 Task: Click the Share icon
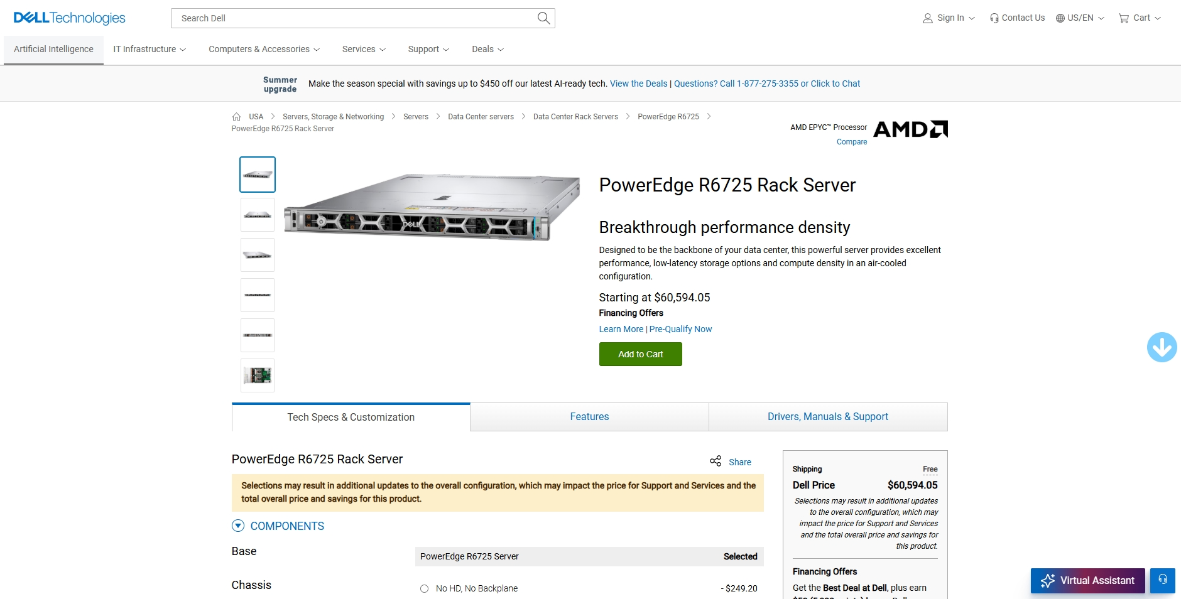click(x=716, y=461)
